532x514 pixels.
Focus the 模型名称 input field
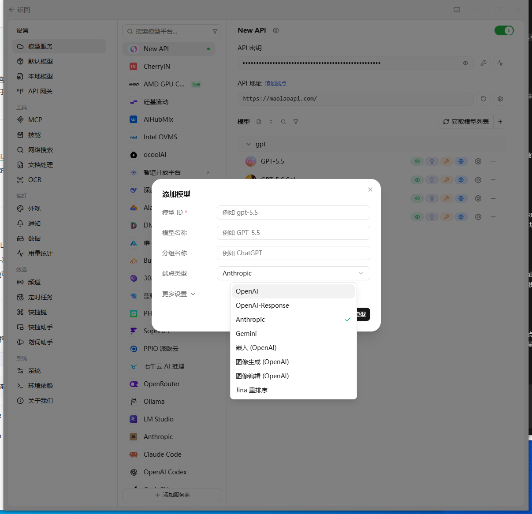click(x=294, y=233)
